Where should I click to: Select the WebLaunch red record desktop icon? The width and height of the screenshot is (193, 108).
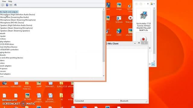click(x=129, y=19)
